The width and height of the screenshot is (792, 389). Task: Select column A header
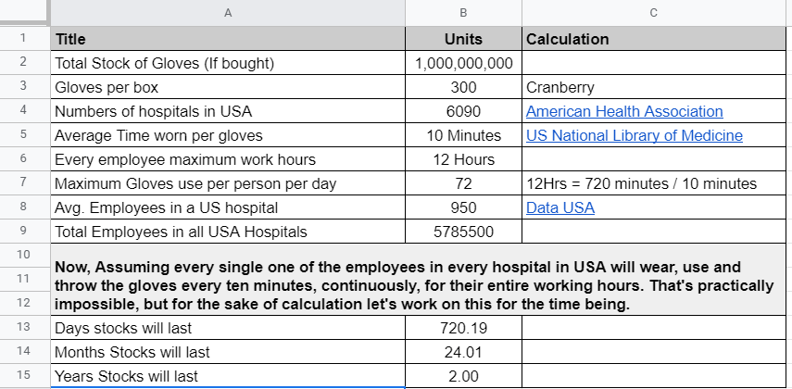[x=228, y=13]
